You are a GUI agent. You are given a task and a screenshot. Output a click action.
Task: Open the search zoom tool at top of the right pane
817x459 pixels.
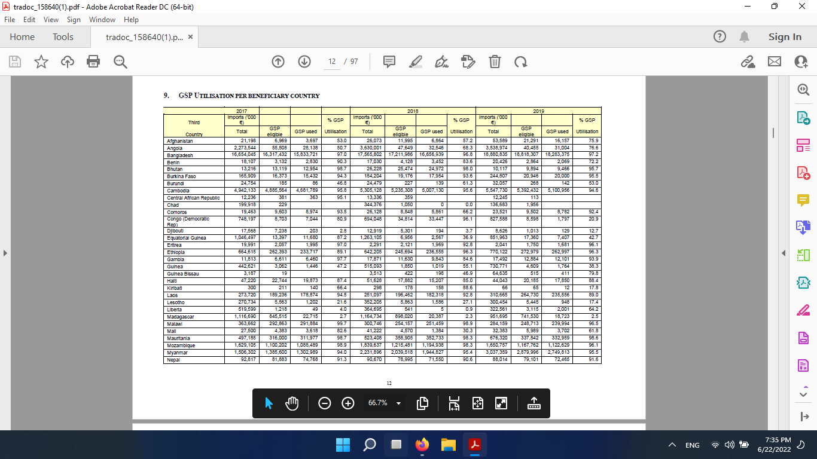[x=803, y=89]
